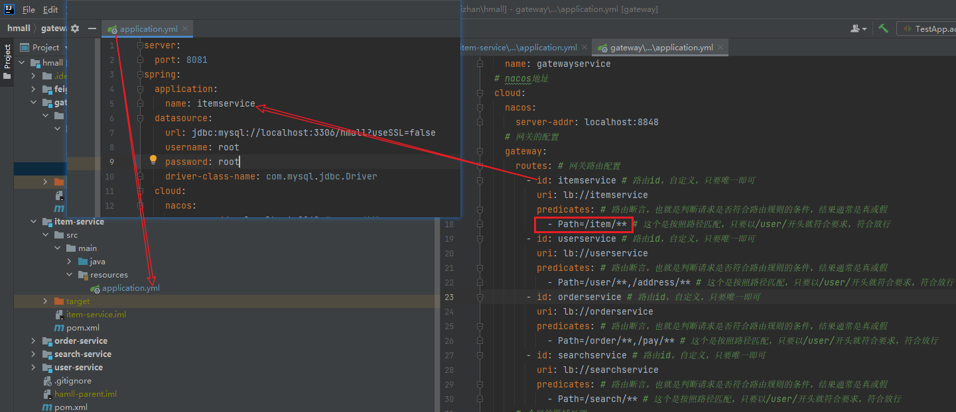
Task: Select application.yml under resources in tree
Action: [x=131, y=288]
